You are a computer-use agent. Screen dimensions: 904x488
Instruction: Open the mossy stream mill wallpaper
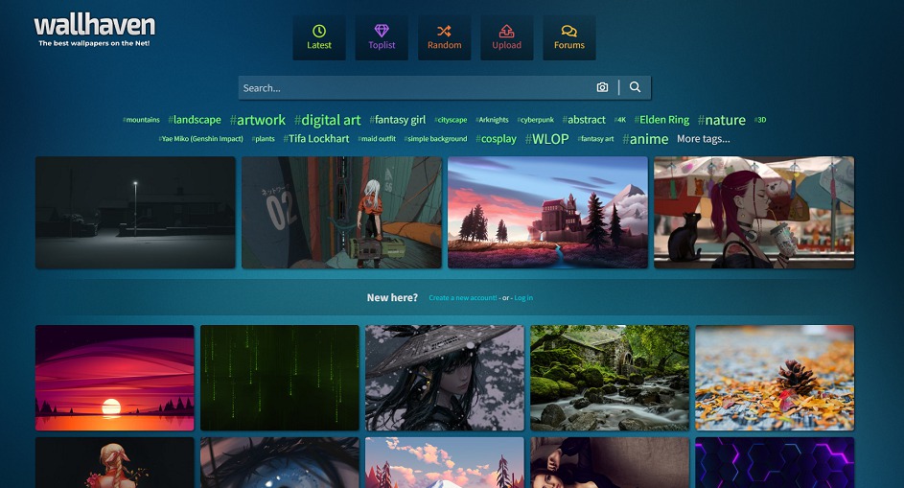coord(610,378)
